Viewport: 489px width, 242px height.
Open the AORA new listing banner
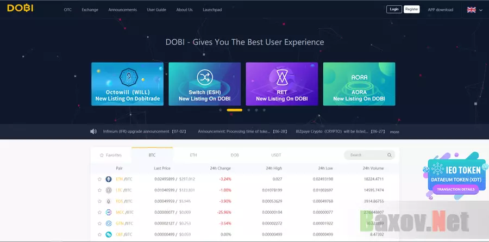359,84
